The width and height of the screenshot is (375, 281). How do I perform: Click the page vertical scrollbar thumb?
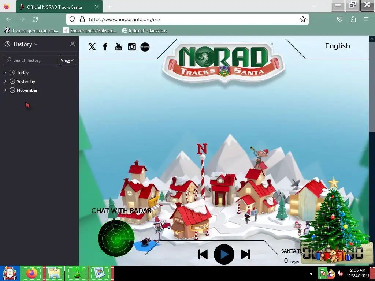pos(372,87)
